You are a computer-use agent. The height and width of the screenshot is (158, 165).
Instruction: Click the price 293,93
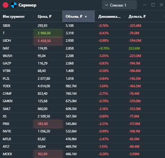[43, 26]
